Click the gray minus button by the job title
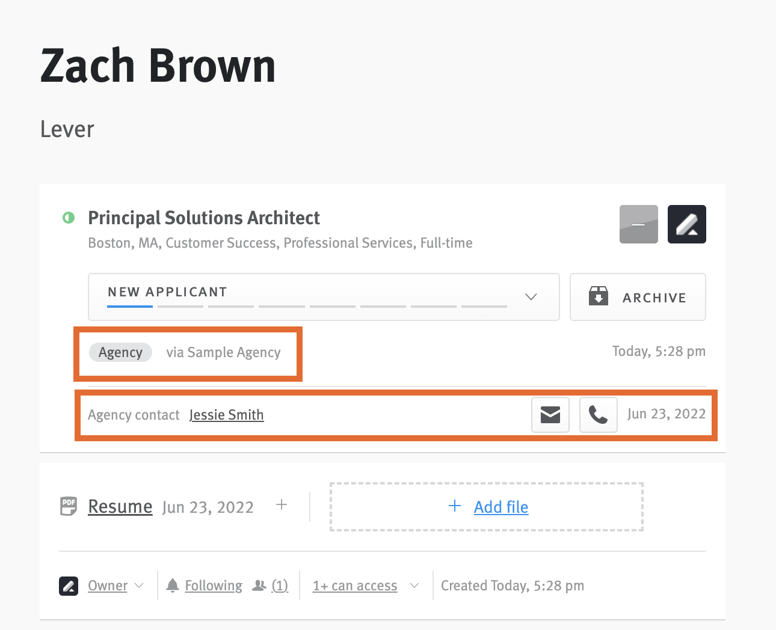Image resolution: width=776 pixels, height=630 pixels. click(639, 224)
